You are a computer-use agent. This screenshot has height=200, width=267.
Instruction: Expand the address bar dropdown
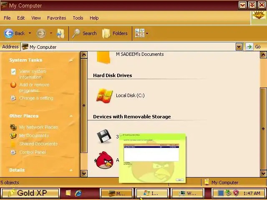[x=239, y=47]
